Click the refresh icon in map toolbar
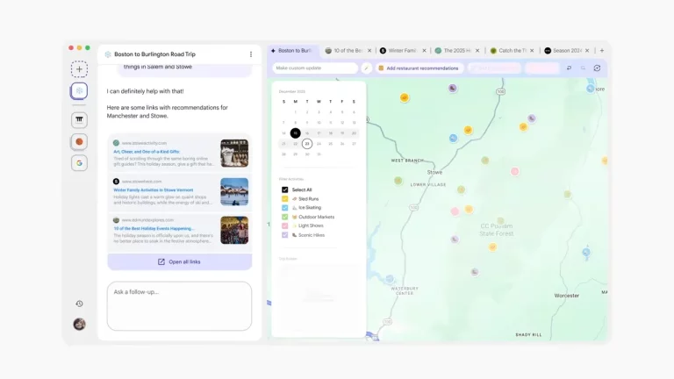 point(598,68)
